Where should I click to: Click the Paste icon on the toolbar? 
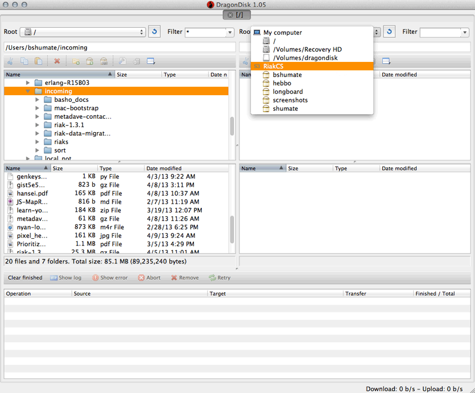(38, 61)
